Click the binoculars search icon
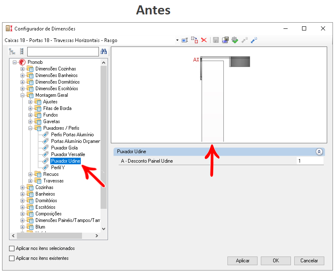Screen dimensions: 335x273 point(103,51)
